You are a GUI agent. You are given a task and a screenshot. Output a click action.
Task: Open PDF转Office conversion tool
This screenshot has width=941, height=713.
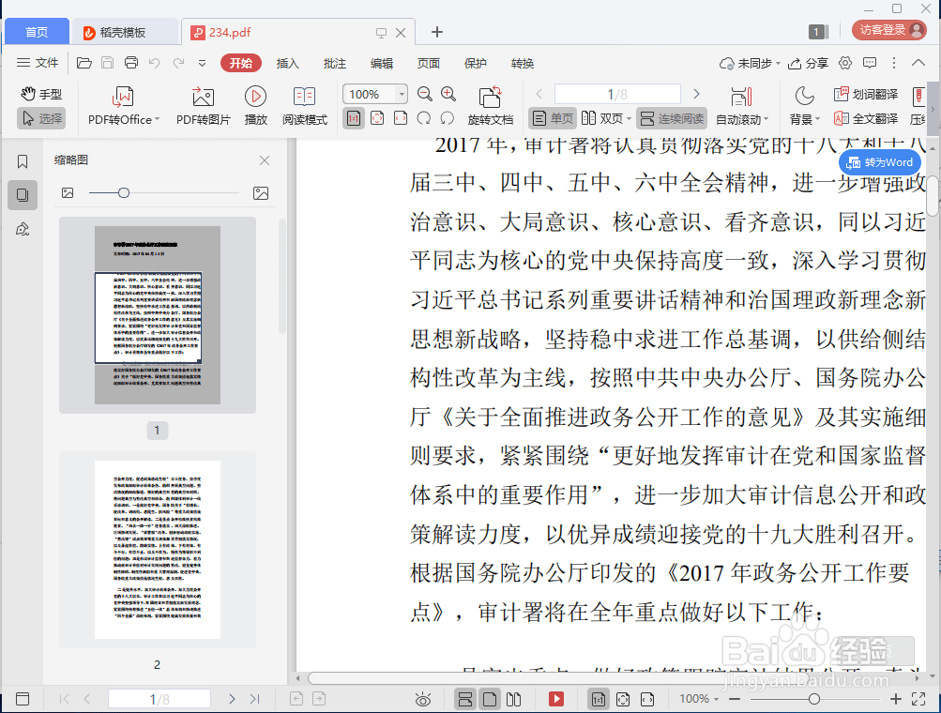(x=122, y=104)
